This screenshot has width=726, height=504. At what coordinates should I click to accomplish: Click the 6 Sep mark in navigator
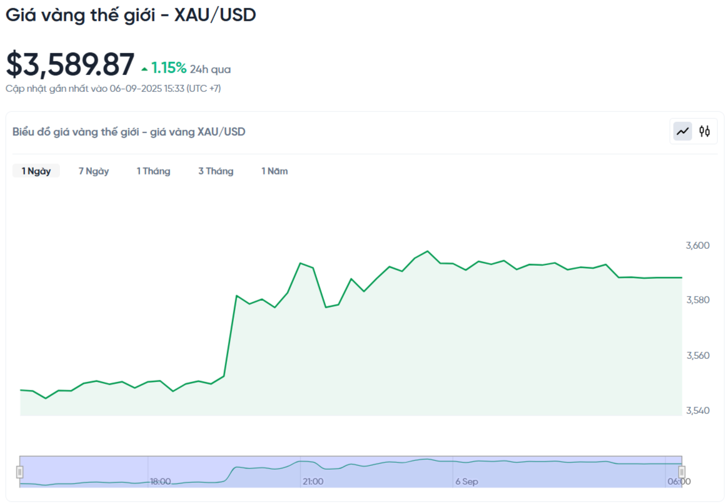coord(466,481)
